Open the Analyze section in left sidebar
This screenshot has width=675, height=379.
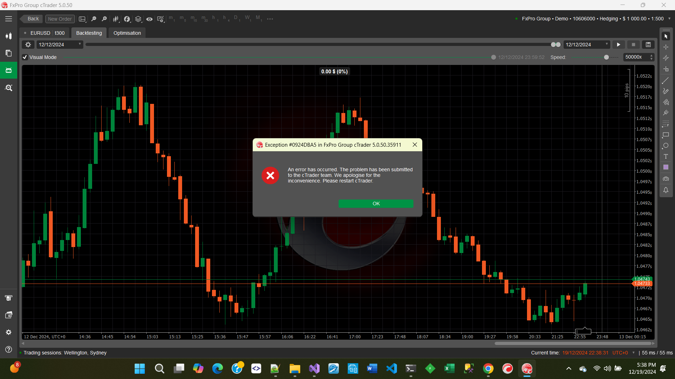pos(9,88)
